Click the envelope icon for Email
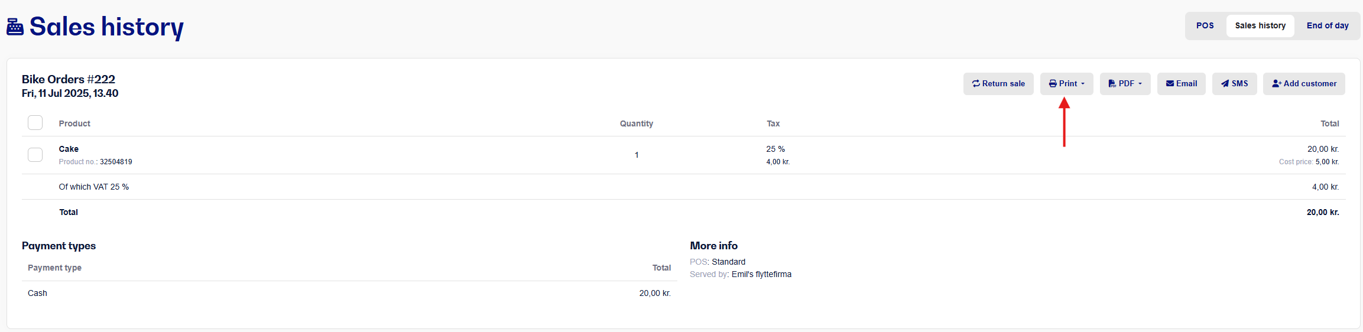Screen dimensions: 1363x332 click(1170, 84)
